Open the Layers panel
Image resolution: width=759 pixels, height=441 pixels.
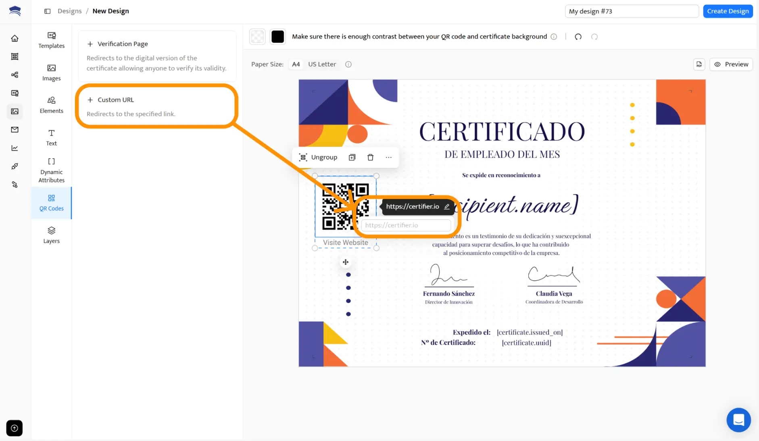[51, 235]
